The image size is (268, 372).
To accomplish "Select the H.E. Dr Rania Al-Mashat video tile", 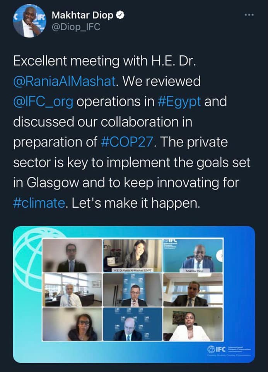I will click(132, 255).
